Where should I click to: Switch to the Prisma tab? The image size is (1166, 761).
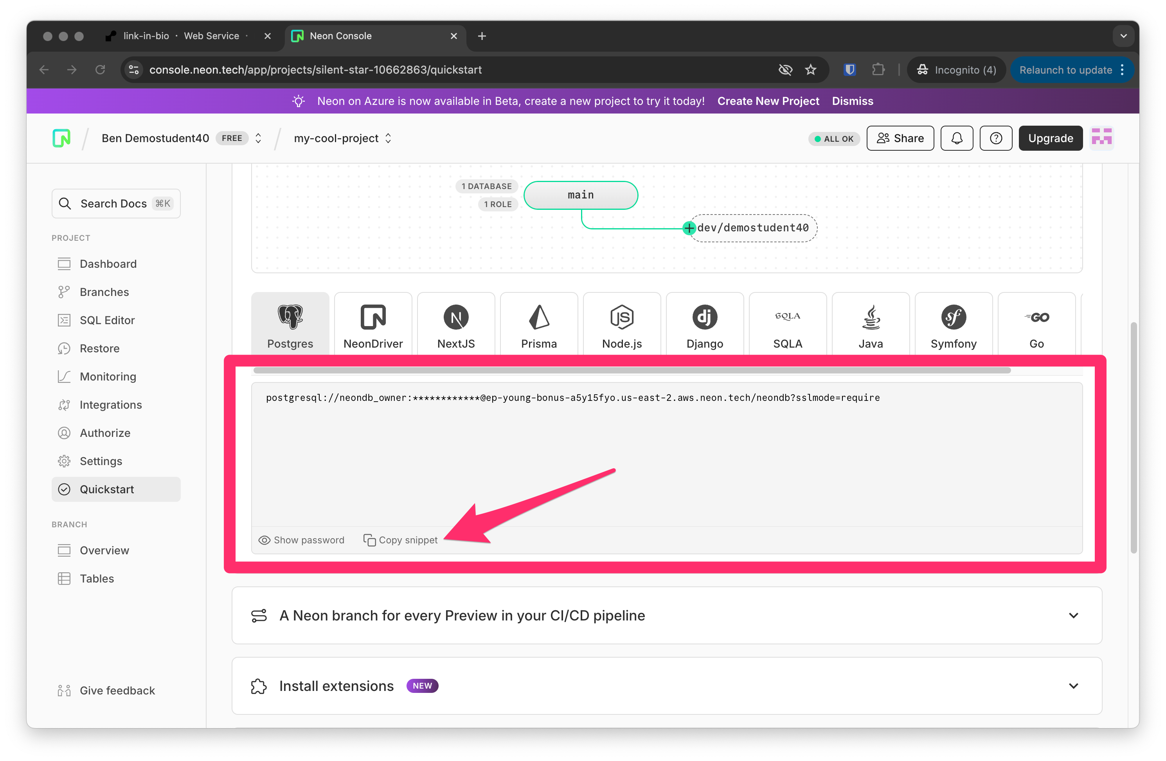coord(539,324)
